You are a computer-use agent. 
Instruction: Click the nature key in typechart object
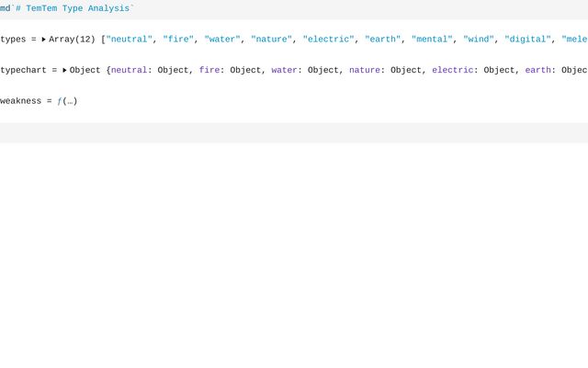point(365,70)
